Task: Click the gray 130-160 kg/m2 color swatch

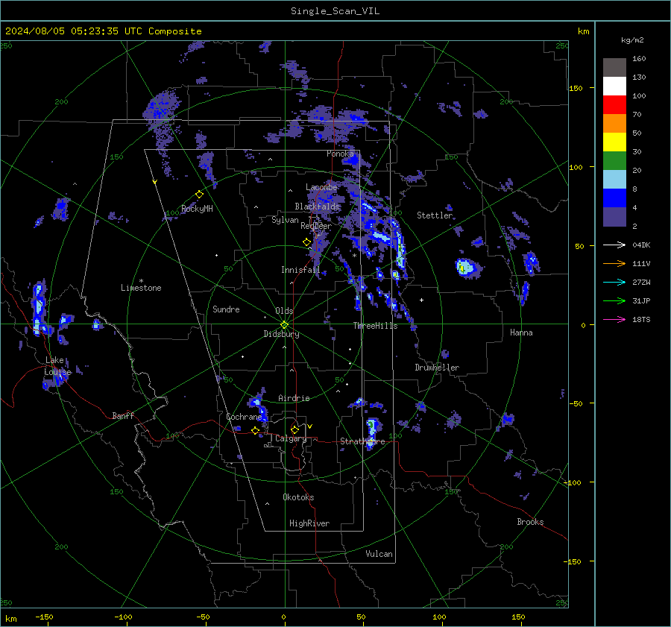Action: tap(614, 67)
